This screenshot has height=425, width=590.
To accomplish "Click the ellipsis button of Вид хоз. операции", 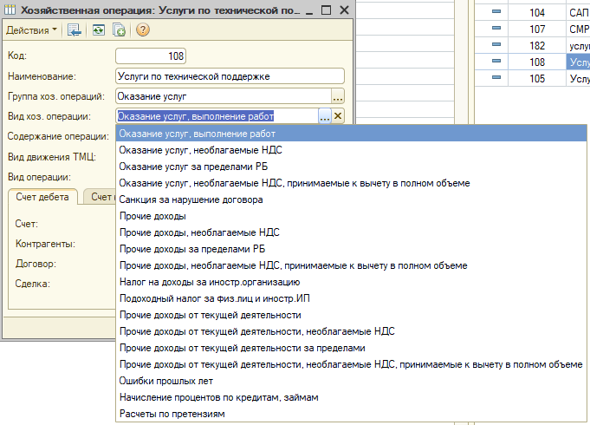I will [x=323, y=116].
